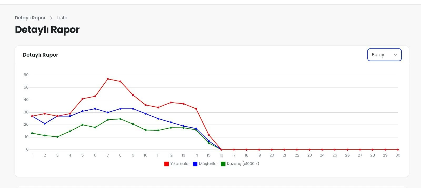
Task: Click the chevron arrow in period selector
Action: [395, 55]
